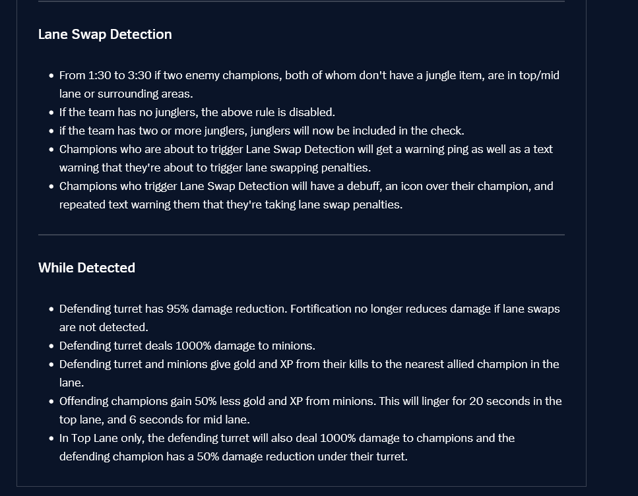Select the 'no junglers' rule disabled line
Viewport: 638px width, 496px height.
197,112
